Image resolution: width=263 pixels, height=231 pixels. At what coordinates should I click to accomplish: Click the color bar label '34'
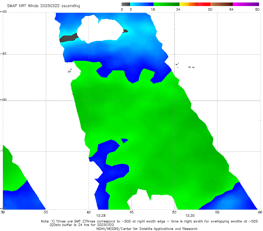point(178,9)
